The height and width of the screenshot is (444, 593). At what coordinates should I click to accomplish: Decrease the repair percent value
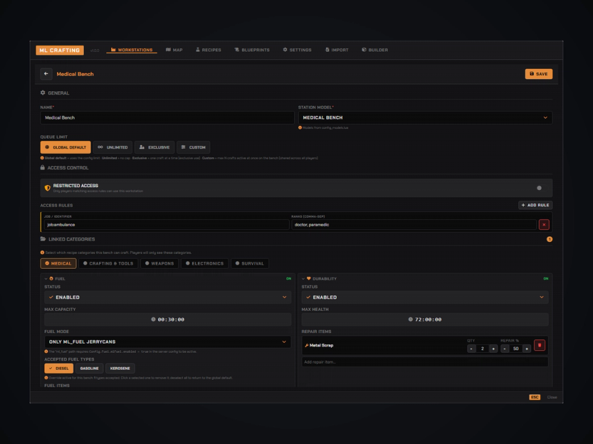[505, 348]
